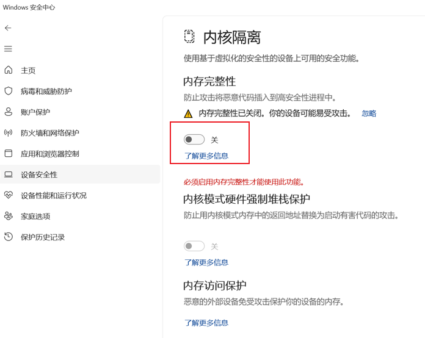Screen dimensions: 425x338
Task: Click 了解更多信息 under 内核模式硬件强制堆栈保护
Action: pos(206,262)
